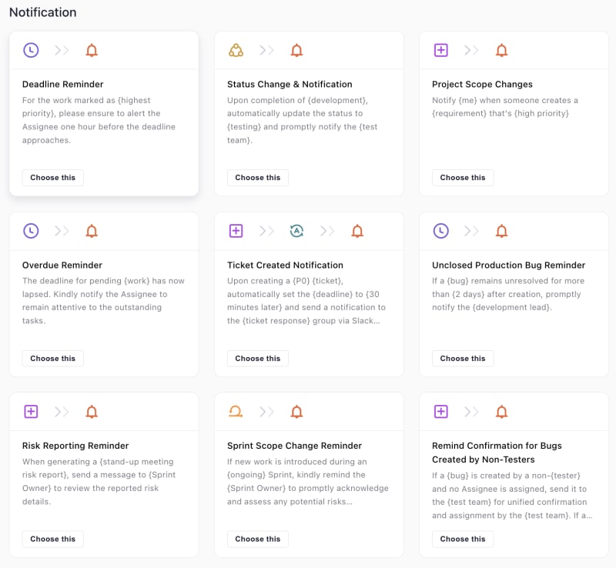The image size is (616, 568).
Task: Click the auto-assign icon on Ticket Created Notification card
Action: [296, 231]
